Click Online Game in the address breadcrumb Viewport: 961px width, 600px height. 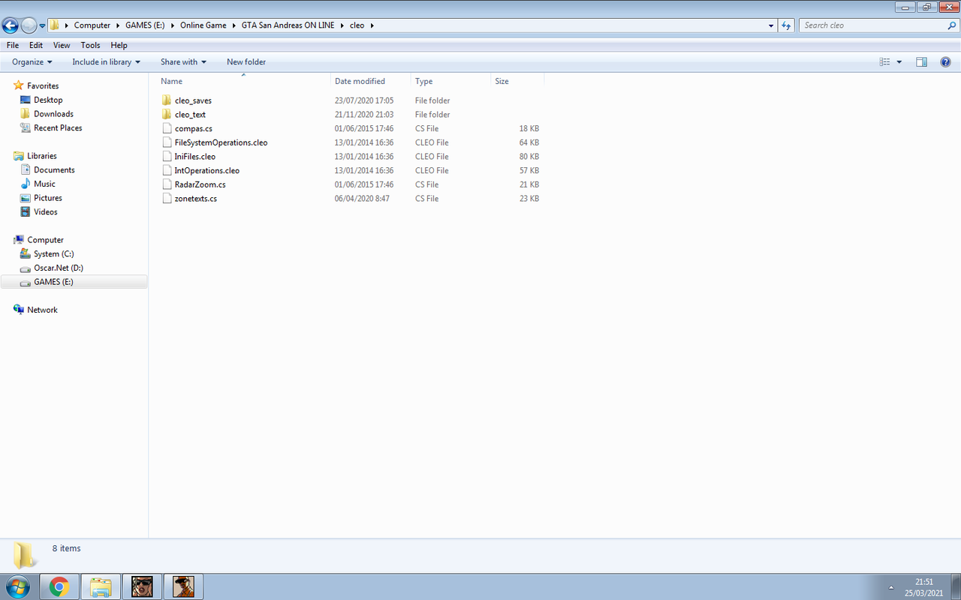point(203,25)
